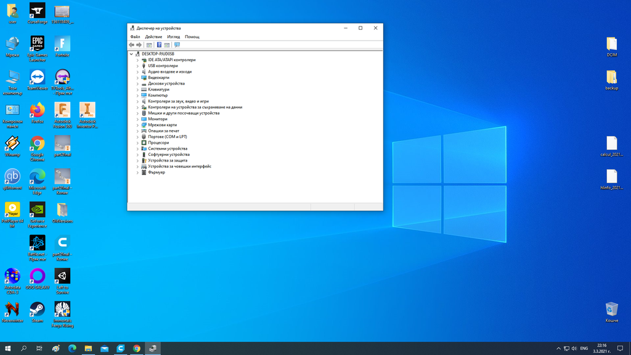This screenshot has height=355, width=631.
Task: Expand the Видеокарти device category
Action: pyautogui.click(x=137, y=78)
